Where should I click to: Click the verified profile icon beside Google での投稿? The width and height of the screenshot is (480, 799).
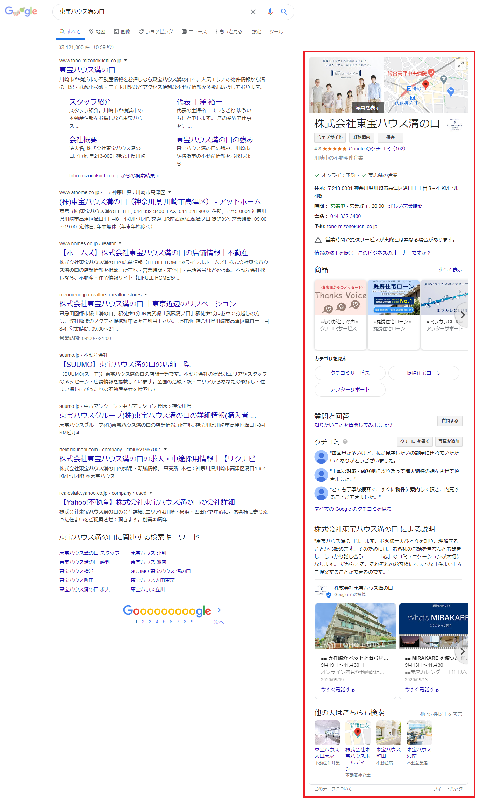(328, 595)
